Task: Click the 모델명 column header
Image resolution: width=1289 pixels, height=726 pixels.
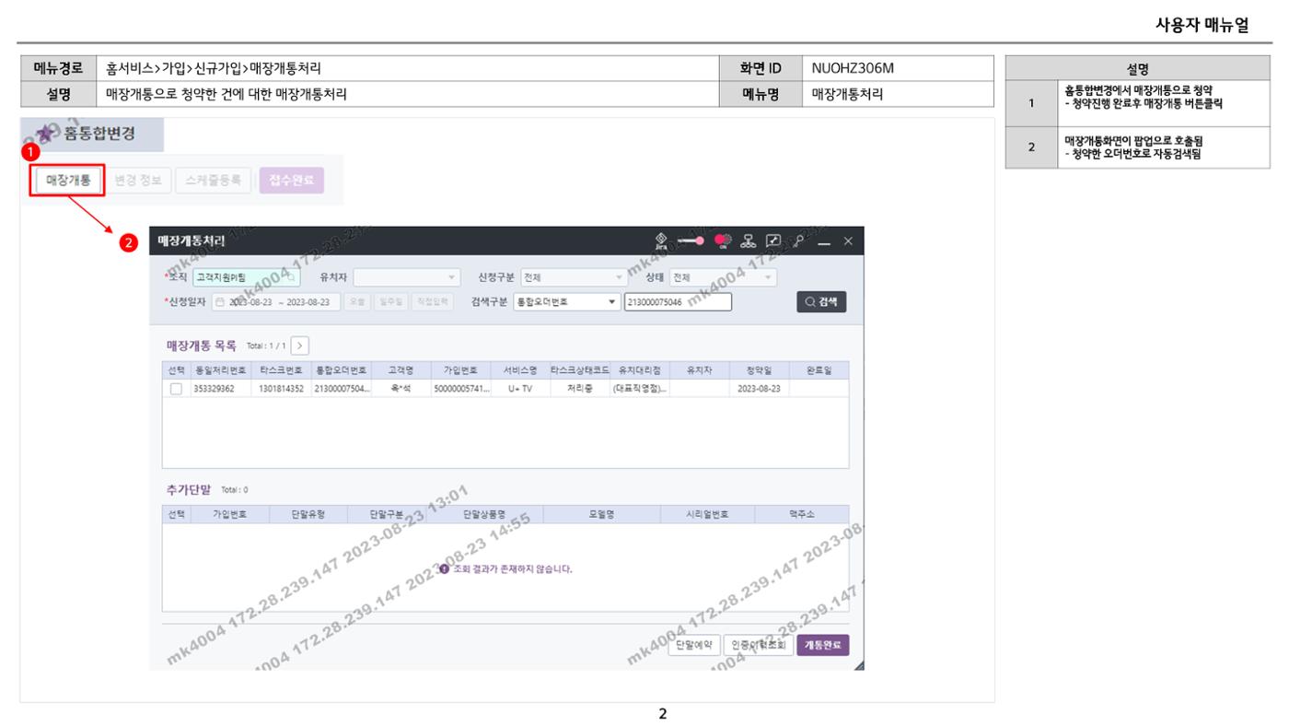Action: [600, 514]
